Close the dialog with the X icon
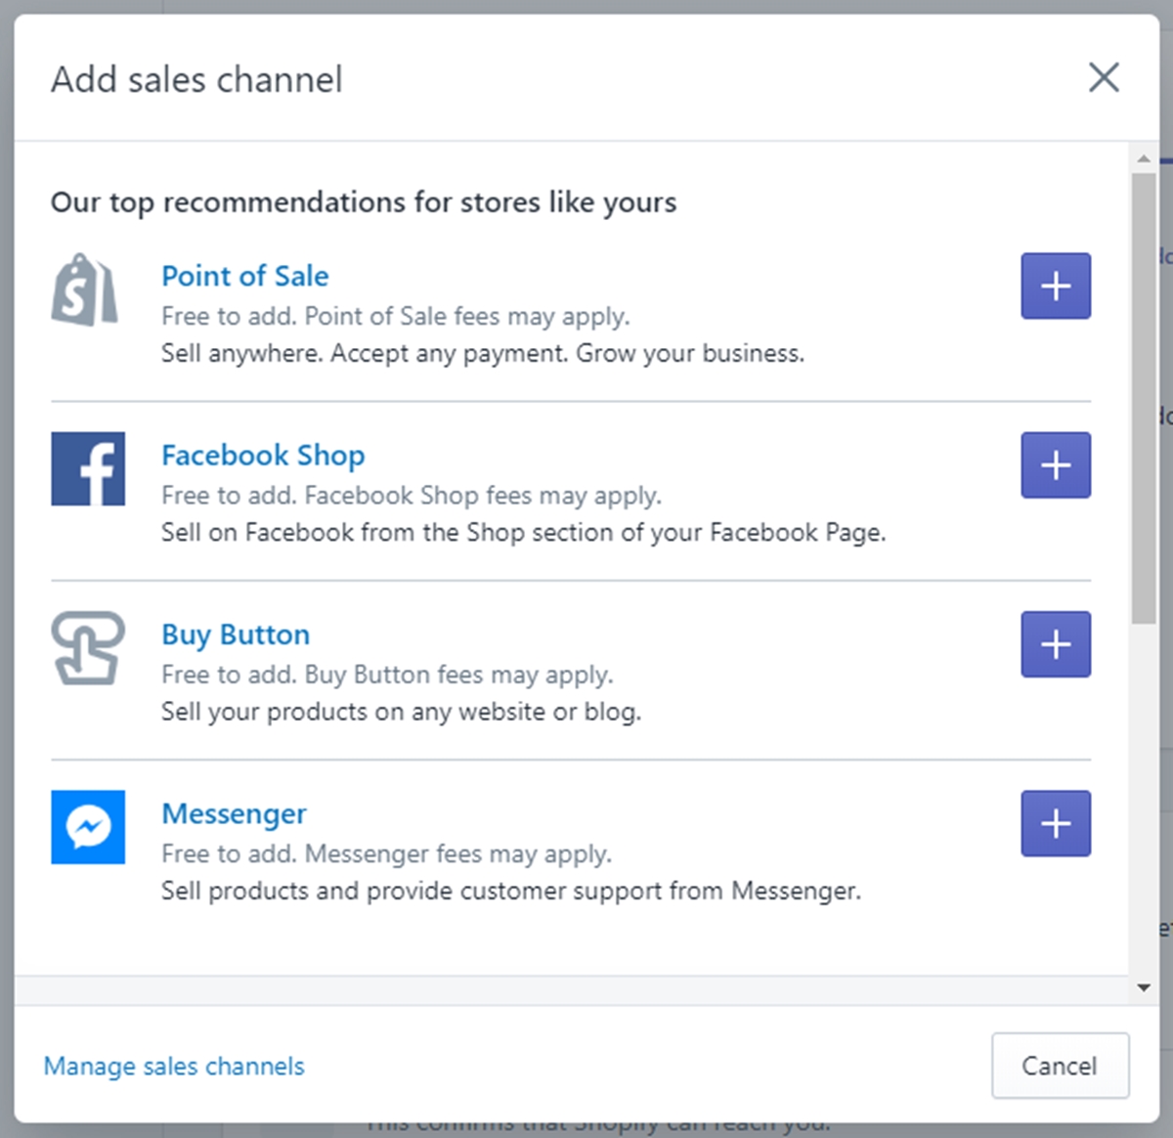 coord(1104,77)
